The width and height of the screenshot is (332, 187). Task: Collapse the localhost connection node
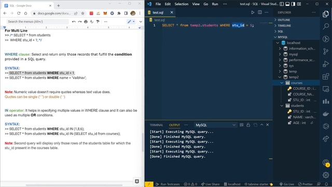pyautogui.click(x=278, y=43)
